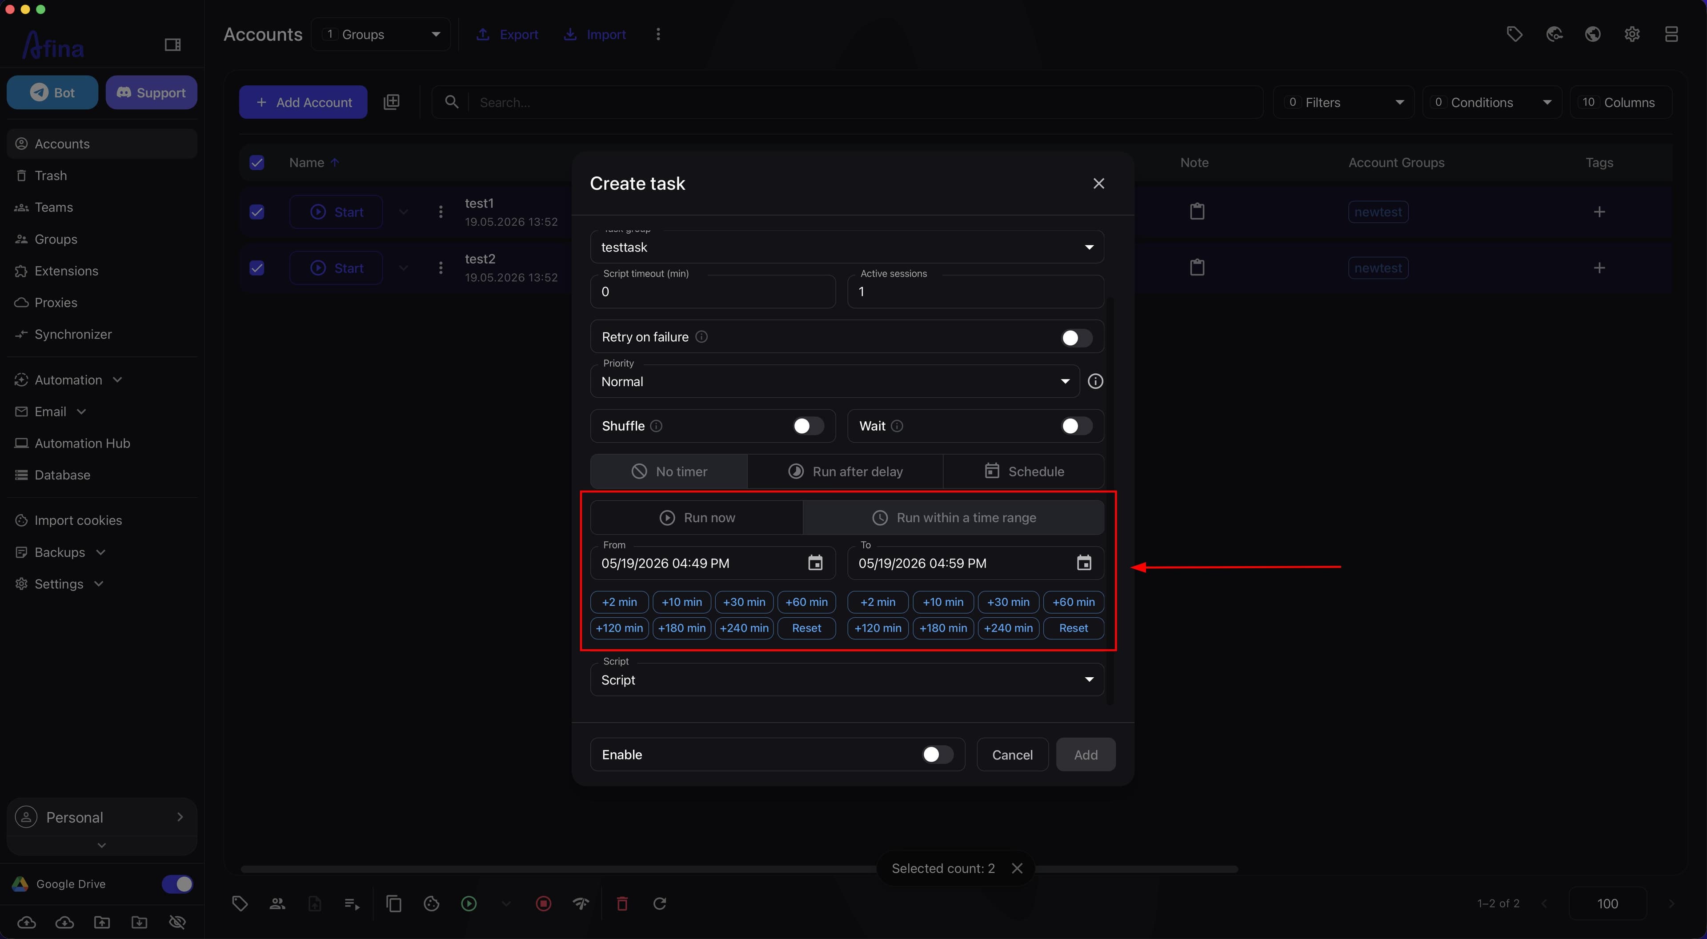Click the bottom toolbar copy icon
1707x939 pixels.
pyautogui.click(x=393, y=903)
